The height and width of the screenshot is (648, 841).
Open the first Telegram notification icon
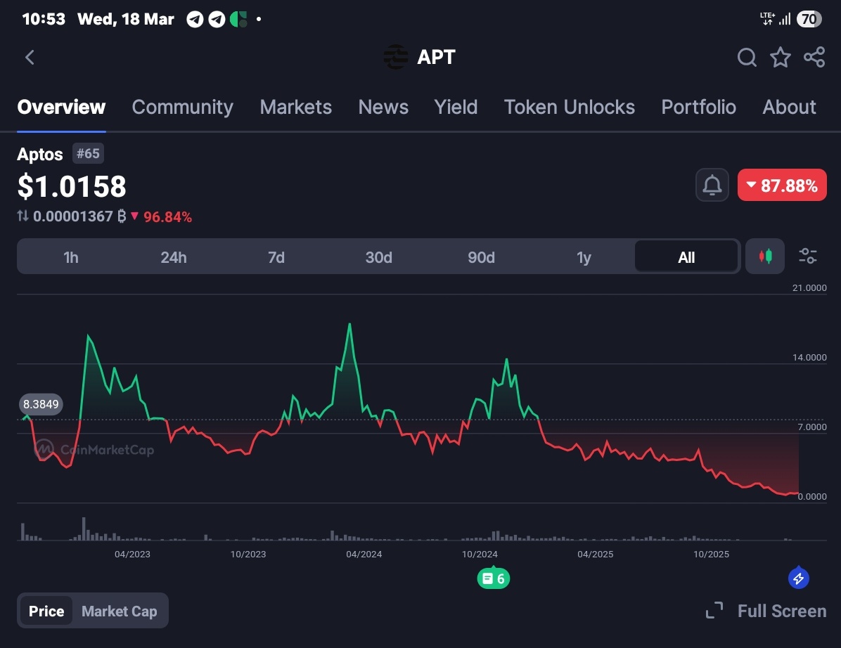[195, 19]
